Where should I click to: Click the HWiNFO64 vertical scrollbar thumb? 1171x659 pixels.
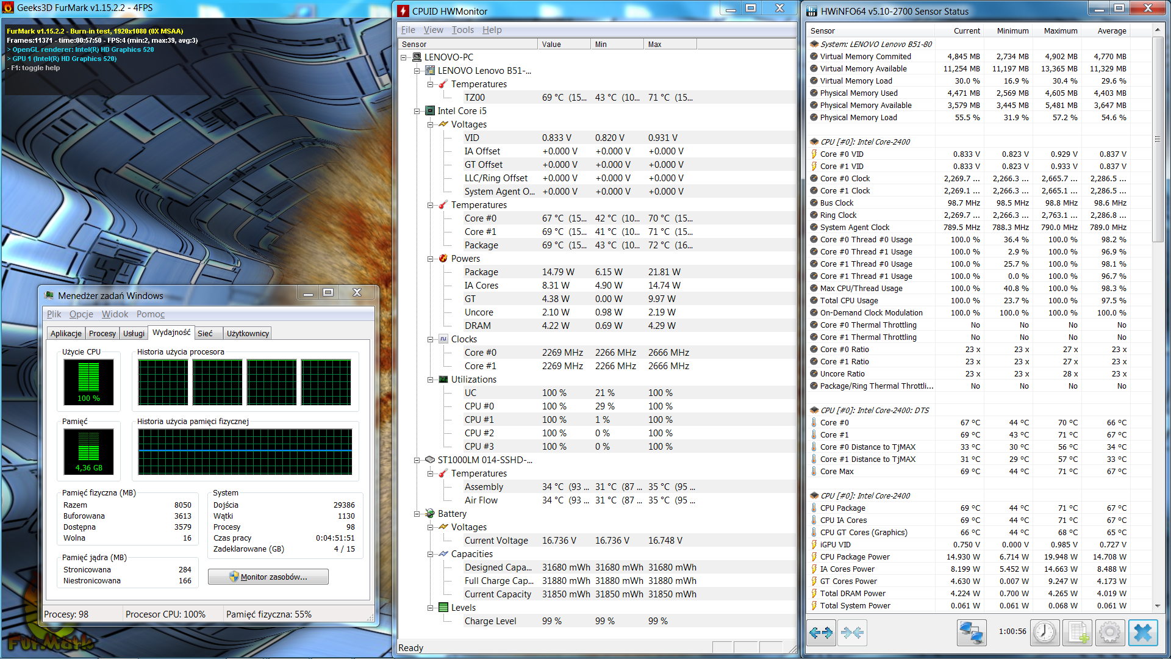[x=1157, y=140]
